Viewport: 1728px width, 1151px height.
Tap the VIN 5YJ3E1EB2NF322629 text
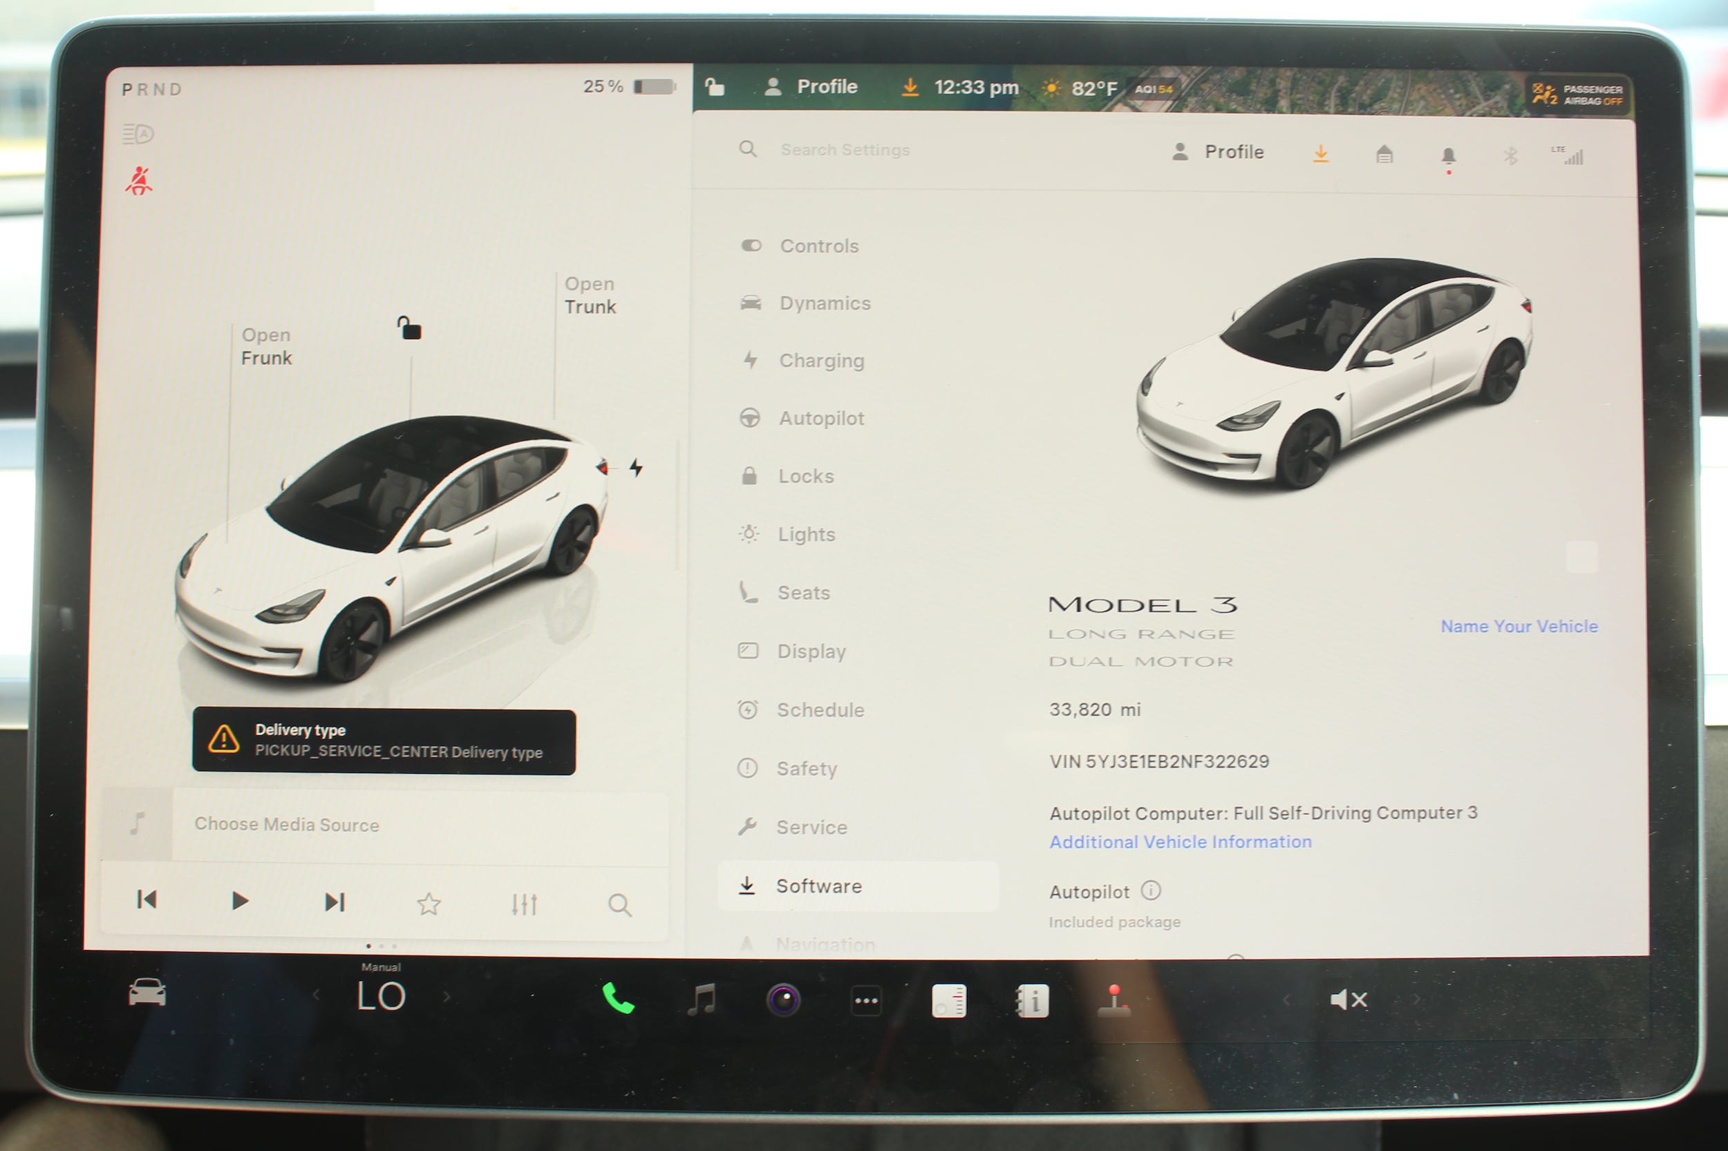tap(1159, 761)
